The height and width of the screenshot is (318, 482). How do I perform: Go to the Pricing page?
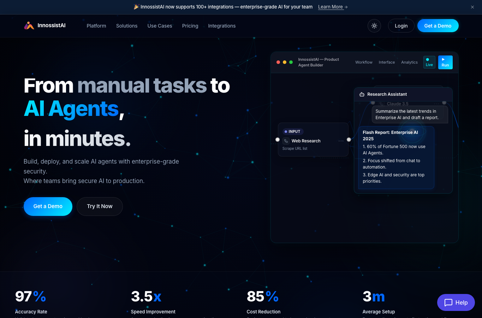[x=190, y=26]
